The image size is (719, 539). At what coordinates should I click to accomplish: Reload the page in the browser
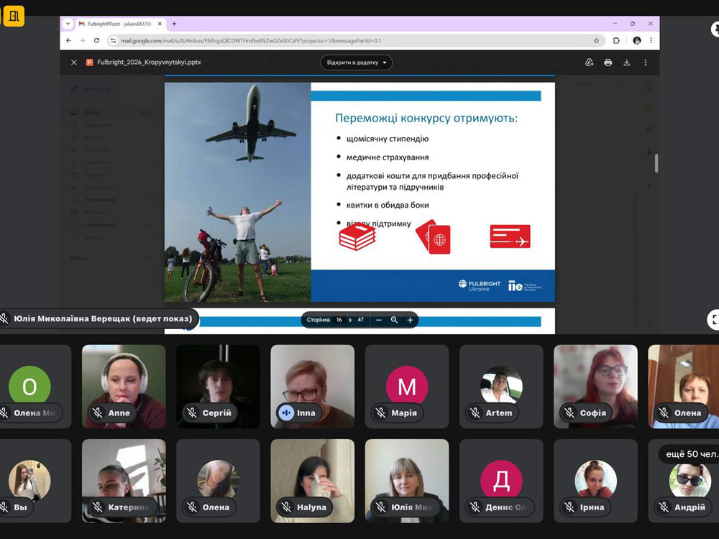click(96, 41)
